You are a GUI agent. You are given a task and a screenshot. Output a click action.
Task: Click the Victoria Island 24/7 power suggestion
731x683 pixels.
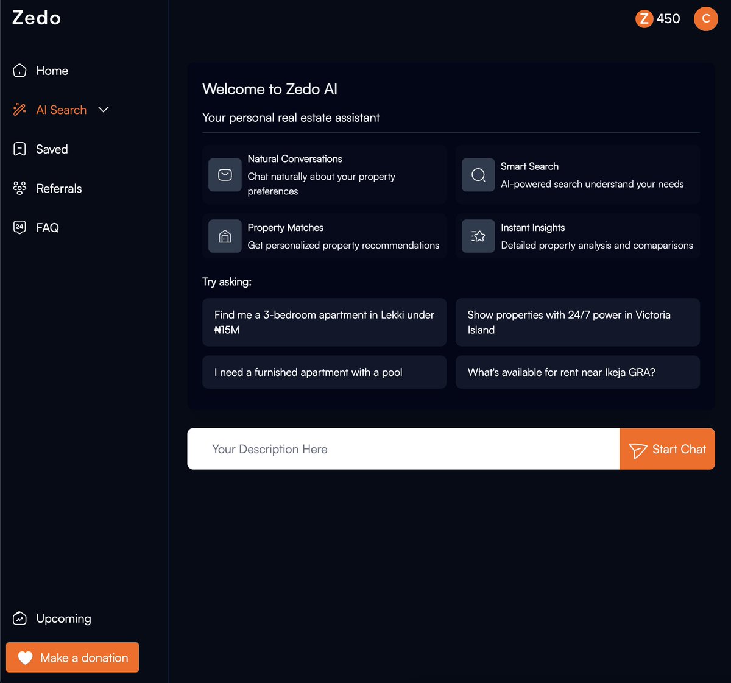click(x=577, y=322)
